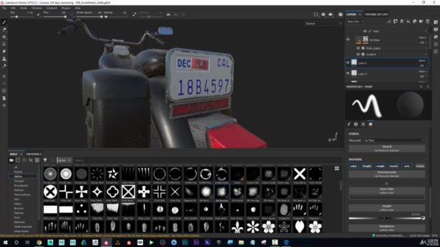Add a paint layer in Layers toolbar
Viewport: 440px width, 247px height.
point(401,21)
